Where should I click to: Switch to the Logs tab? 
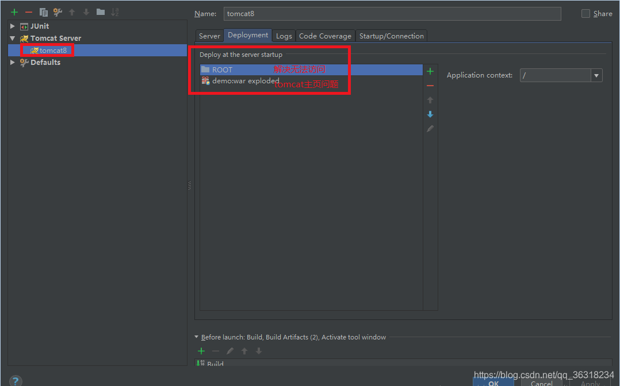[283, 35]
